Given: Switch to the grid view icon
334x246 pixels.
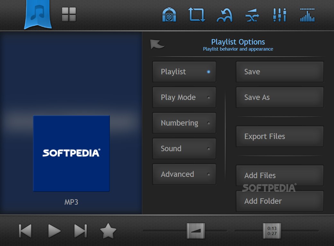Looking at the screenshot, I should (x=69, y=14).
